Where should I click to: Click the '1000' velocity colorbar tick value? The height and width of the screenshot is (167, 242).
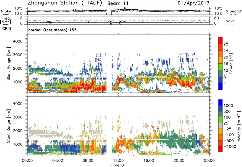[228, 106]
